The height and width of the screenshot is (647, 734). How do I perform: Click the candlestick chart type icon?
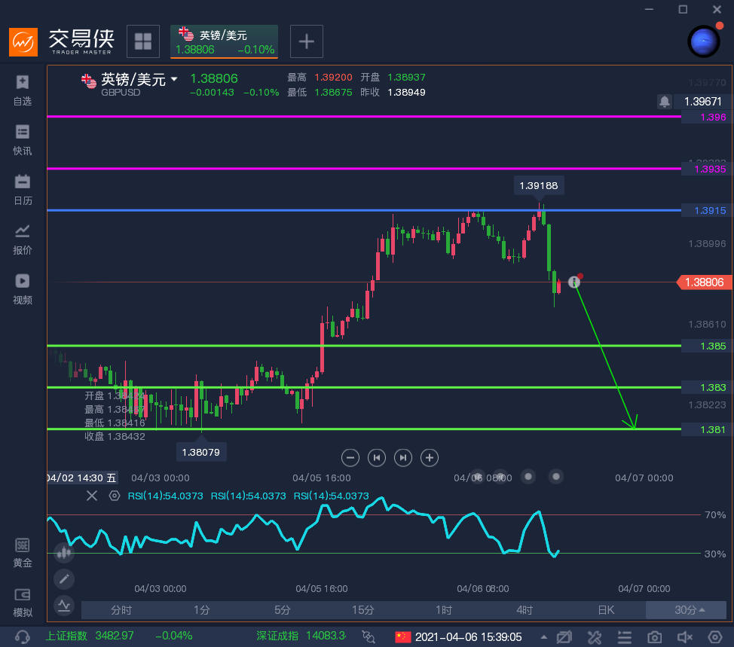pos(64,553)
